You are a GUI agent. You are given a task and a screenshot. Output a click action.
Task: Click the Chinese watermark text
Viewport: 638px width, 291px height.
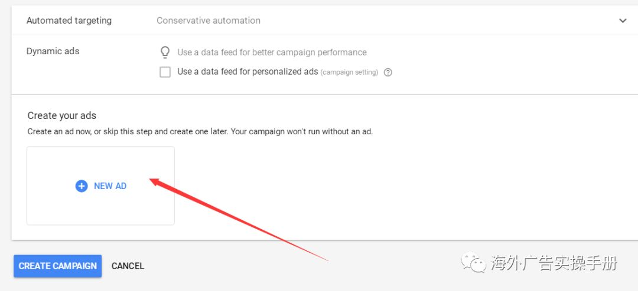pos(554,263)
